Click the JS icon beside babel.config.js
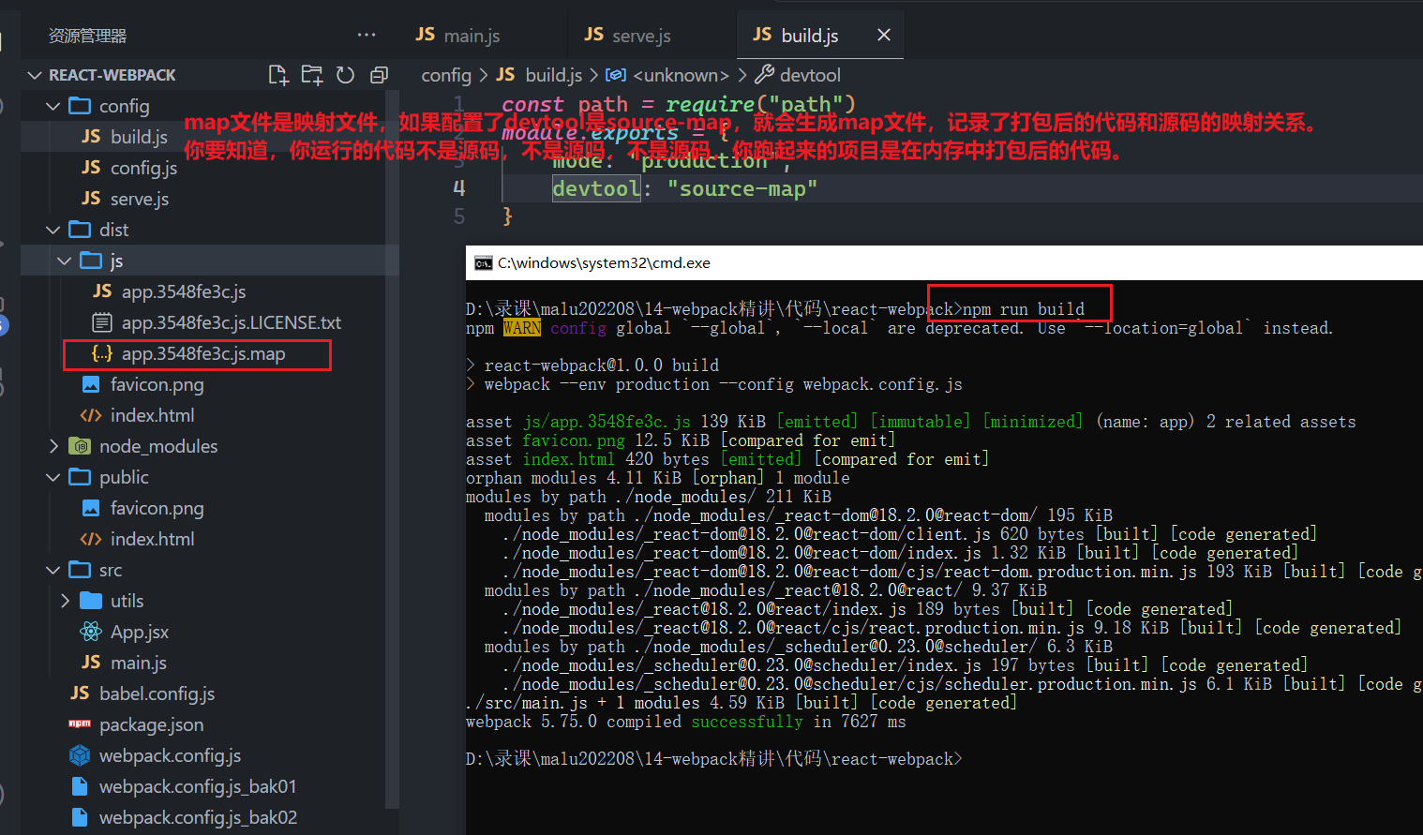Screen dimensions: 1423x835 (80, 693)
